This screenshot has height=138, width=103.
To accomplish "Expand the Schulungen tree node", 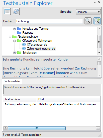I will point(14,53).
